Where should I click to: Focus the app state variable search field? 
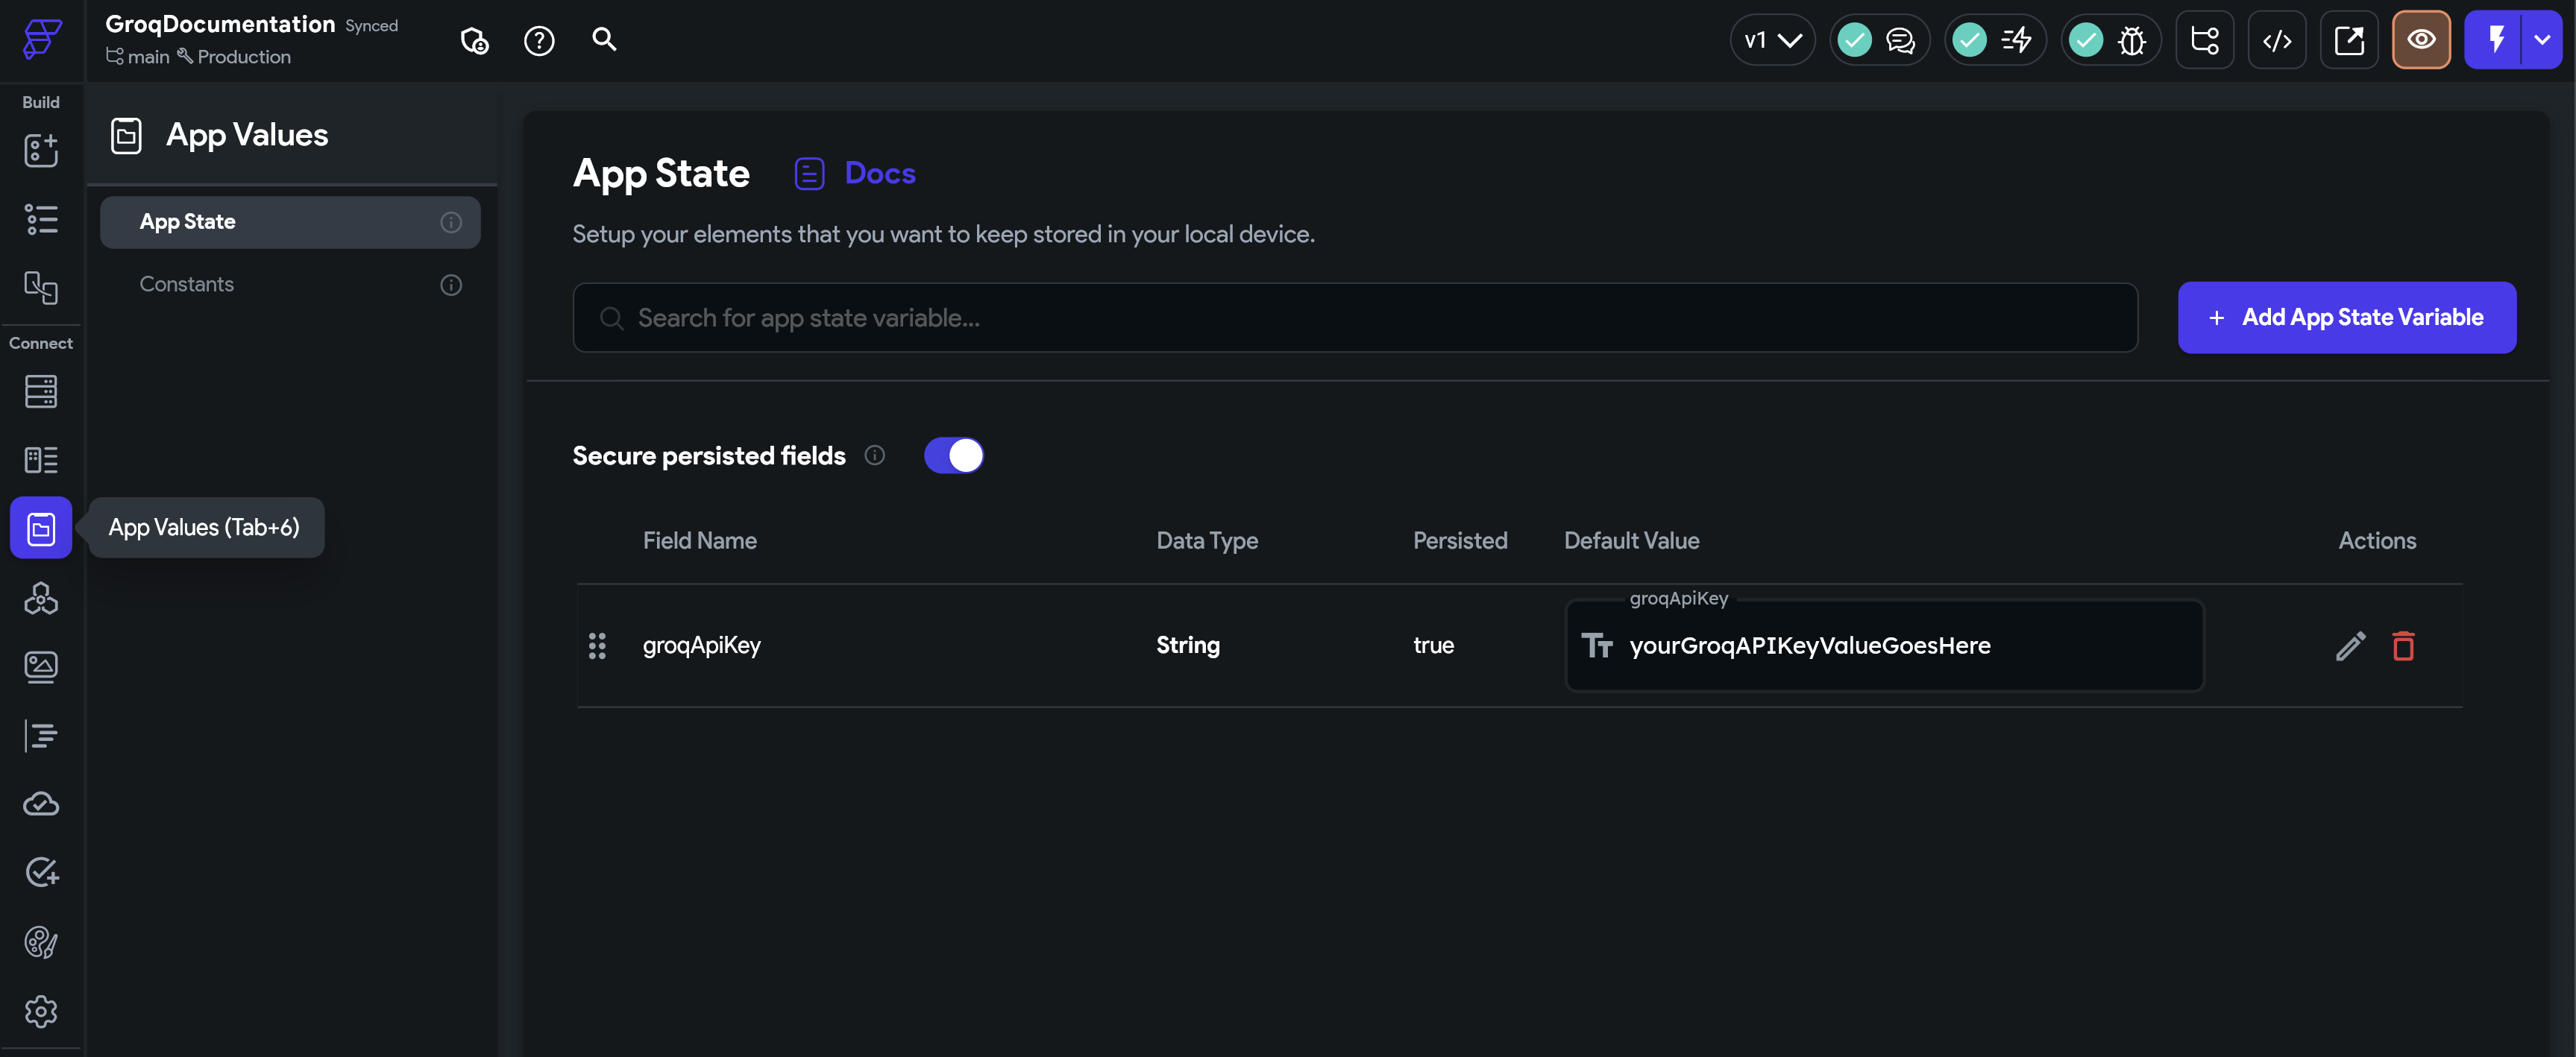click(x=1355, y=318)
